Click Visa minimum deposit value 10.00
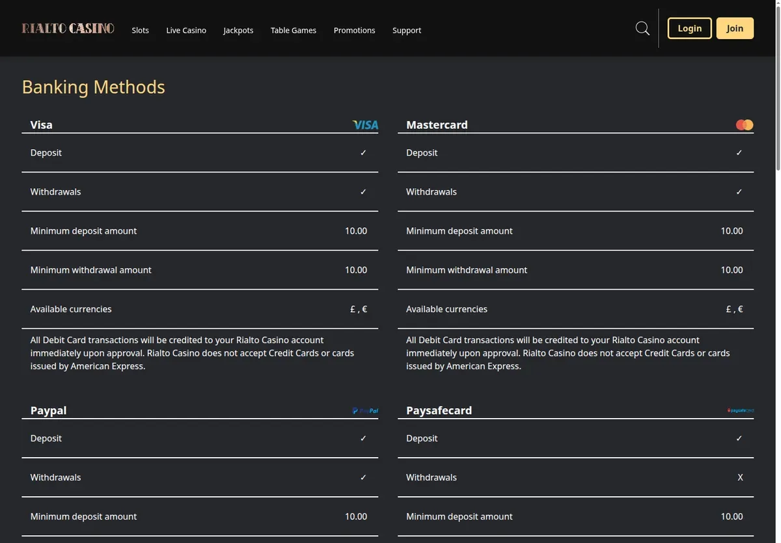781x543 pixels. (356, 230)
